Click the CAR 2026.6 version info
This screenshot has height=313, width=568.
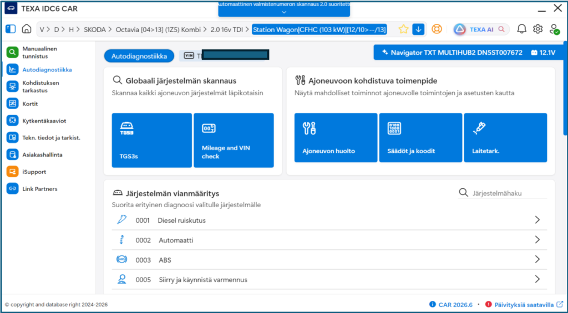(x=451, y=304)
